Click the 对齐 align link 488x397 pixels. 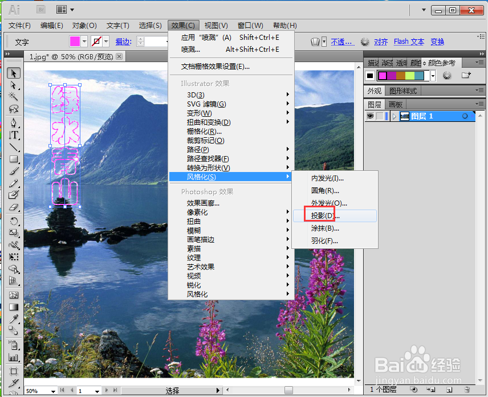click(381, 42)
